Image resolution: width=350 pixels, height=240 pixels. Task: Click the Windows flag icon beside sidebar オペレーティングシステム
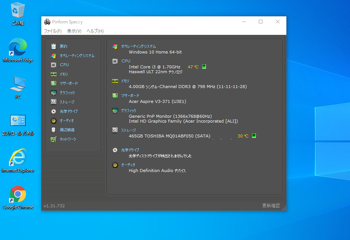(54, 56)
